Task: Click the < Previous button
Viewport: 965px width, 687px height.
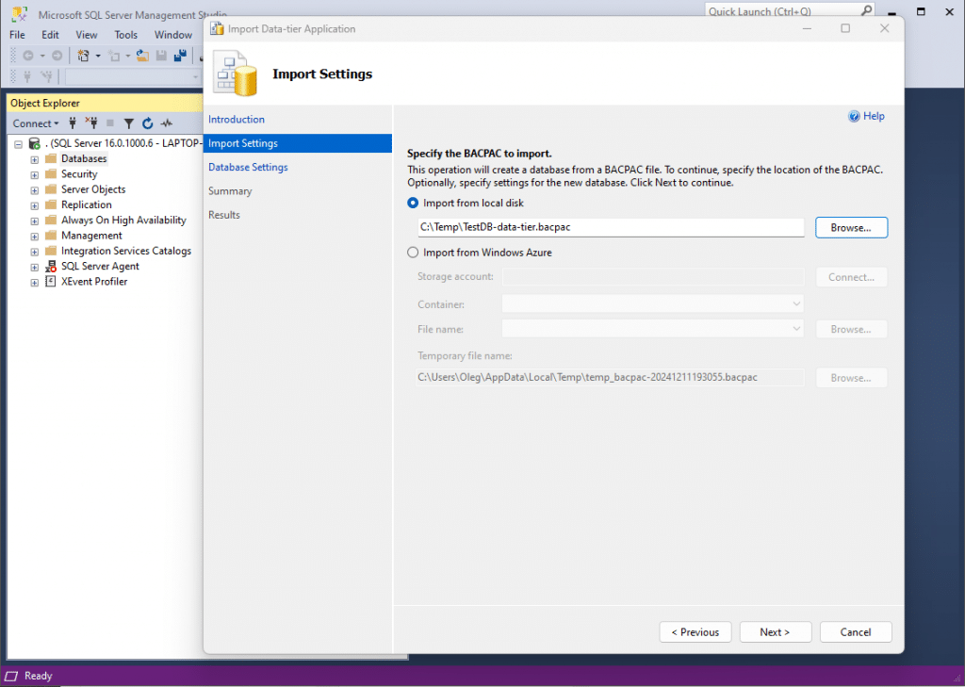Action: pos(695,632)
